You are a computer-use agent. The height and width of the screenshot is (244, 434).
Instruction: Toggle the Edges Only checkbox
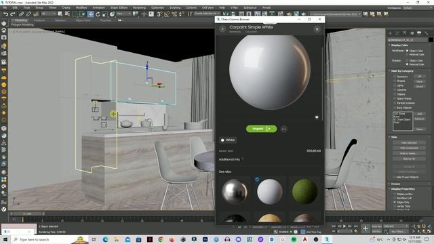pos(395,202)
